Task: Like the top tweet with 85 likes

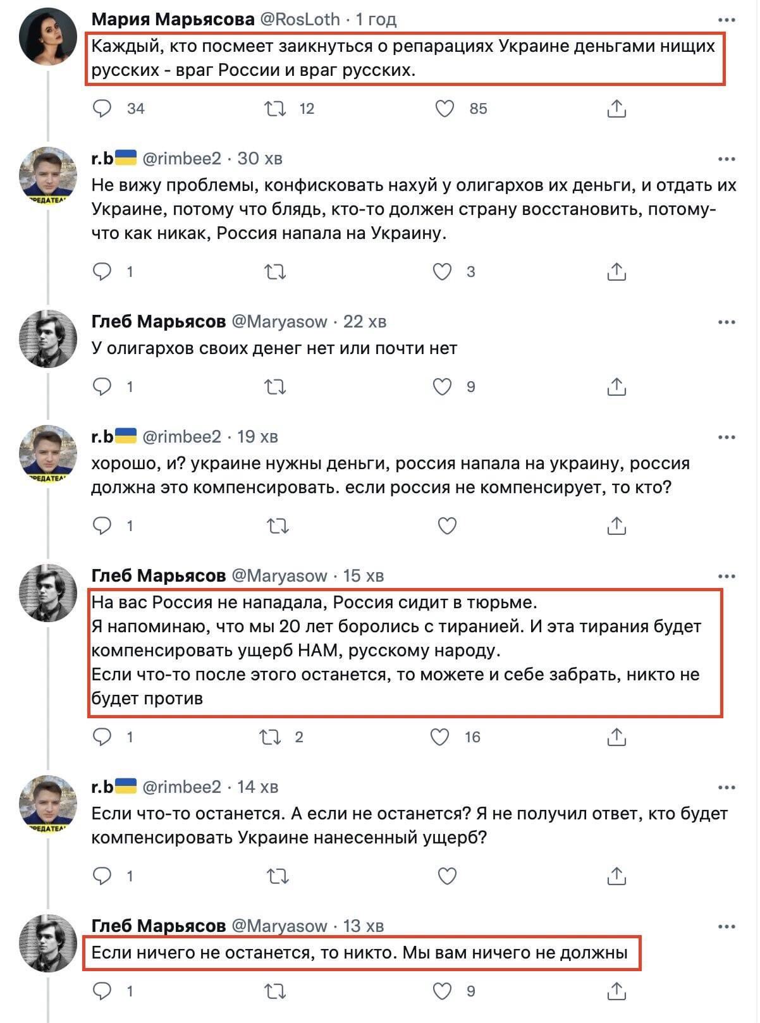Action: pos(445,109)
